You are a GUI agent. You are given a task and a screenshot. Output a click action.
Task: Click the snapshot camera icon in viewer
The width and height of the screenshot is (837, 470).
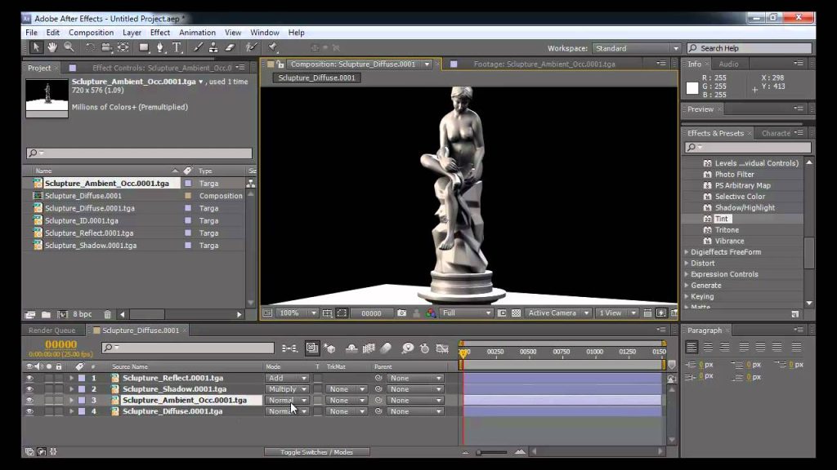coord(401,313)
